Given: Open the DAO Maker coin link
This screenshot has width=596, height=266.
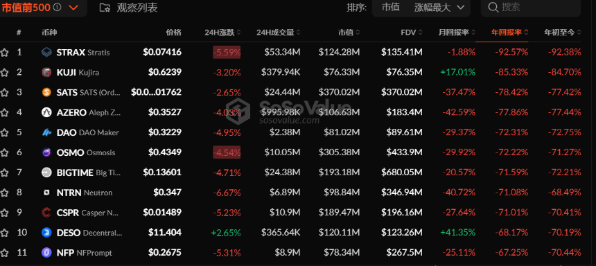Looking at the screenshot, I should (87, 132).
